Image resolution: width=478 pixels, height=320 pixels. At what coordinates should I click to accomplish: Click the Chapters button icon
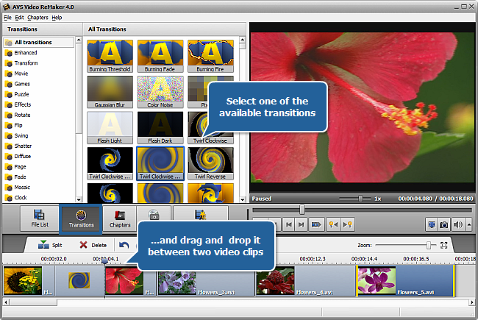coord(120,216)
